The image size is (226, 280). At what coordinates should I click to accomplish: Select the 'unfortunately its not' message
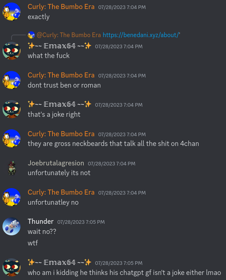[x=59, y=173]
